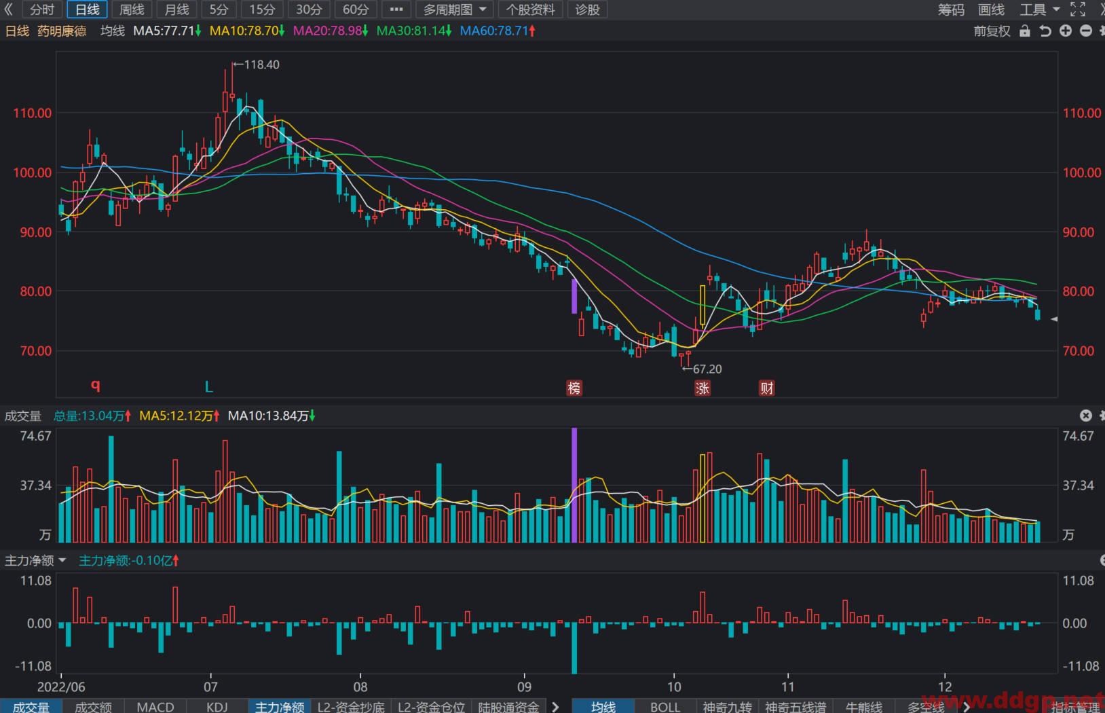Select the 日线 daily chart tab
This screenshot has width=1105, height=713.
[87, 10]
